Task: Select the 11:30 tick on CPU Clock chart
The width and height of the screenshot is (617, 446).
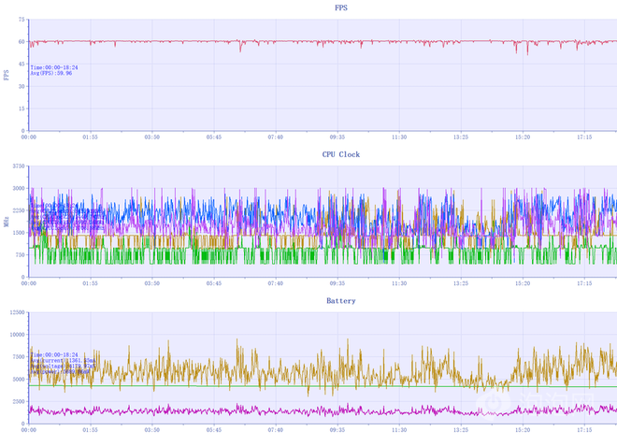Action: click(x=399, y=283)
